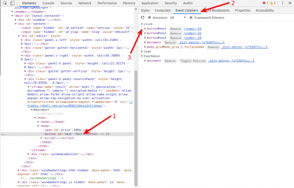Open the Network tab
The image size is (294, 188).
(x=85, y=3)
